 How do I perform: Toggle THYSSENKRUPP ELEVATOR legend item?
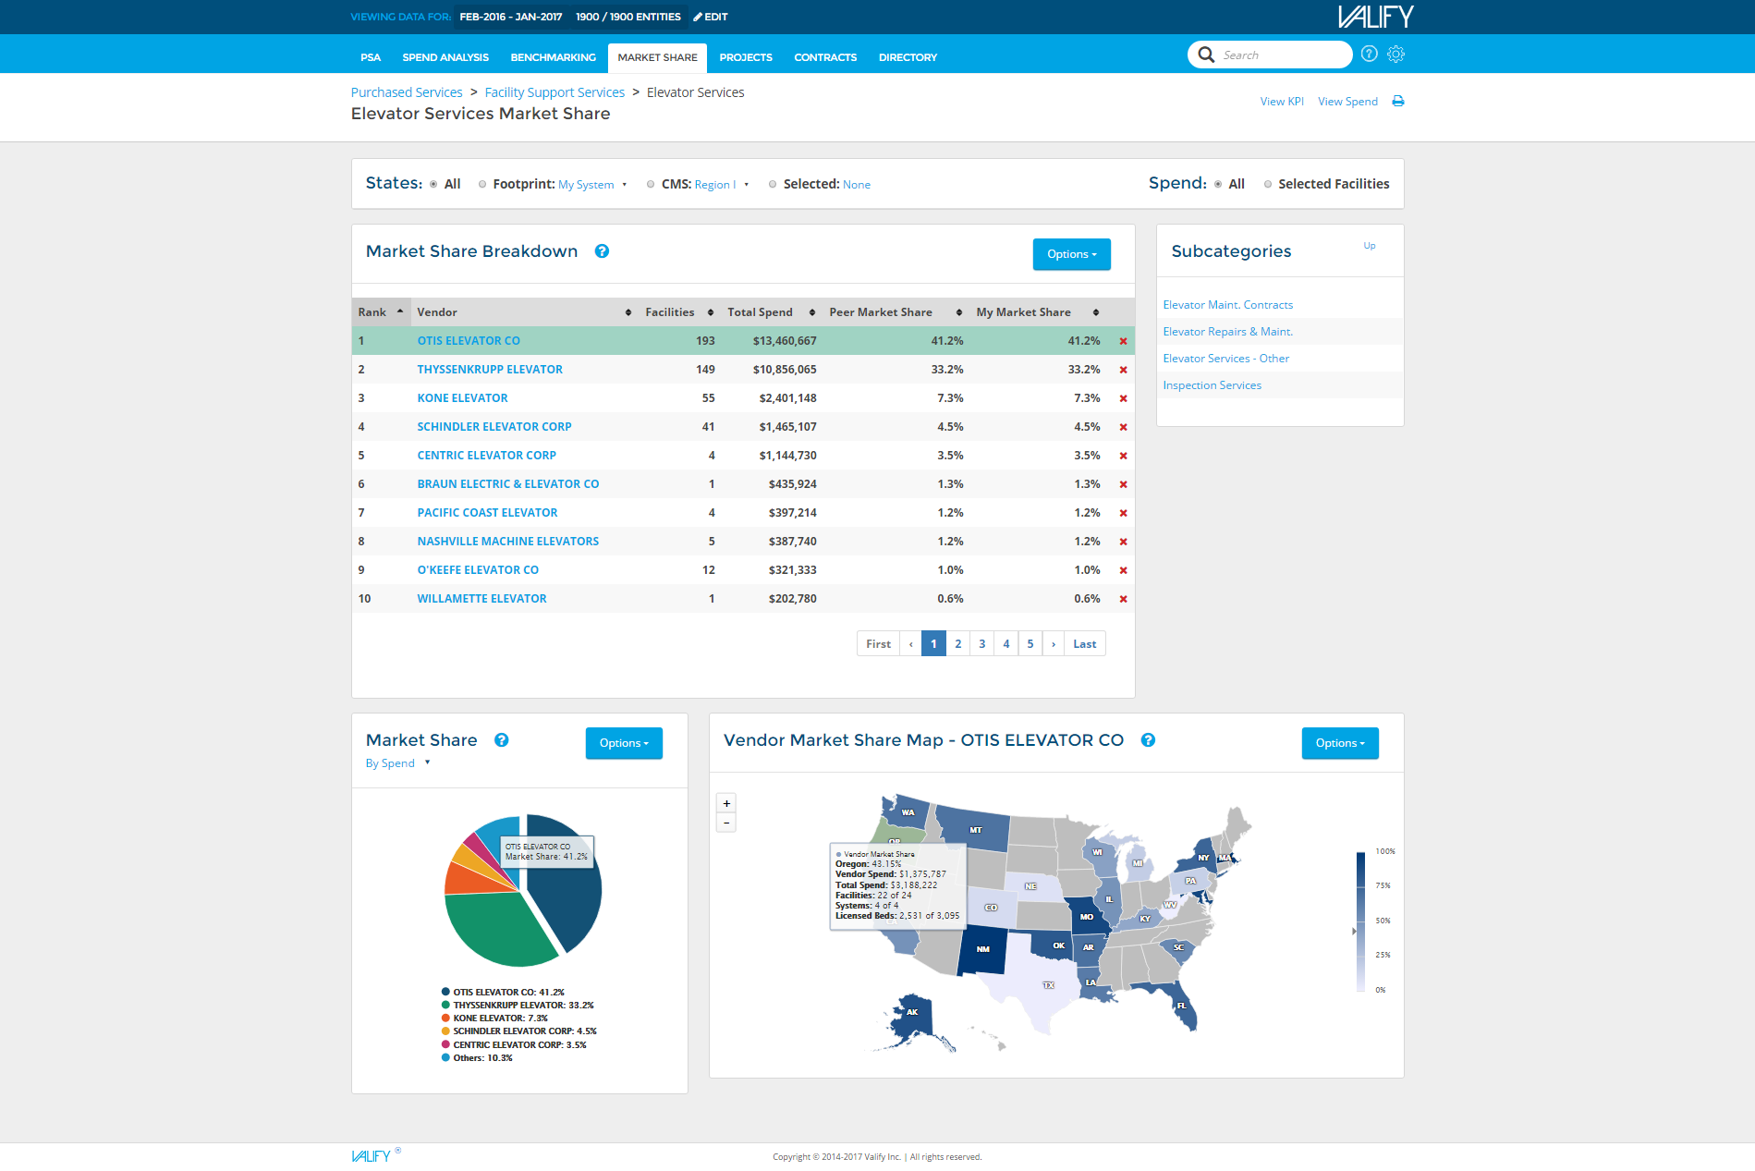pyautogui.click(x=518, y=1005)
